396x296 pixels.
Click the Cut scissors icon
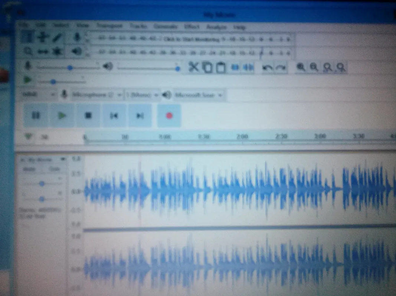(x=194, y=67)
